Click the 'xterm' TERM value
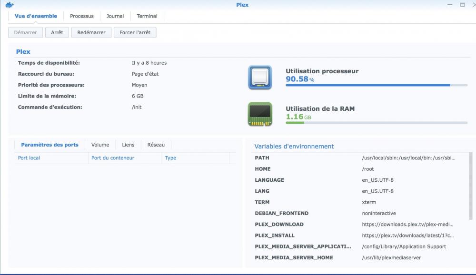 click(x=369, y=202)
